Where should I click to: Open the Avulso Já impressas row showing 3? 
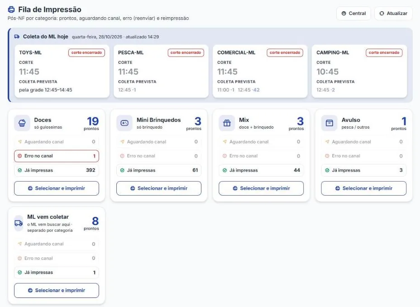pyautogui.click(x=364, y=170)
